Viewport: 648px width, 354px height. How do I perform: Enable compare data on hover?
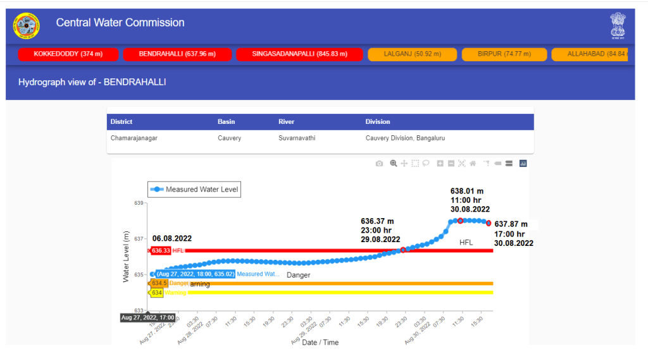(509, 164)
